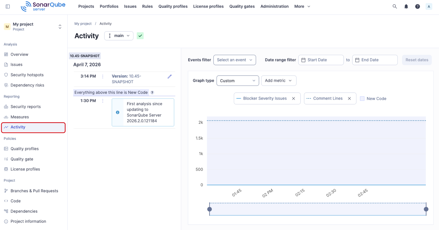Screen dimensions: 439x230
Task: Open the top Issues menu
Action: tap(130, 6)
